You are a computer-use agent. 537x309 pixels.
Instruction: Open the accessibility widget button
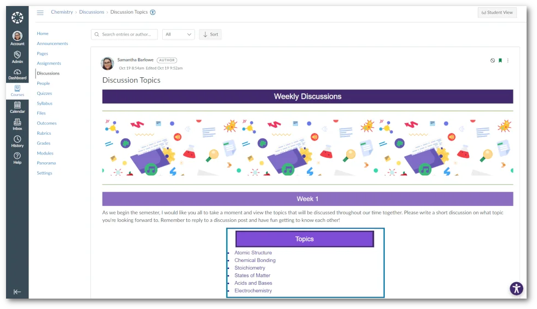(x=516, y=288)
